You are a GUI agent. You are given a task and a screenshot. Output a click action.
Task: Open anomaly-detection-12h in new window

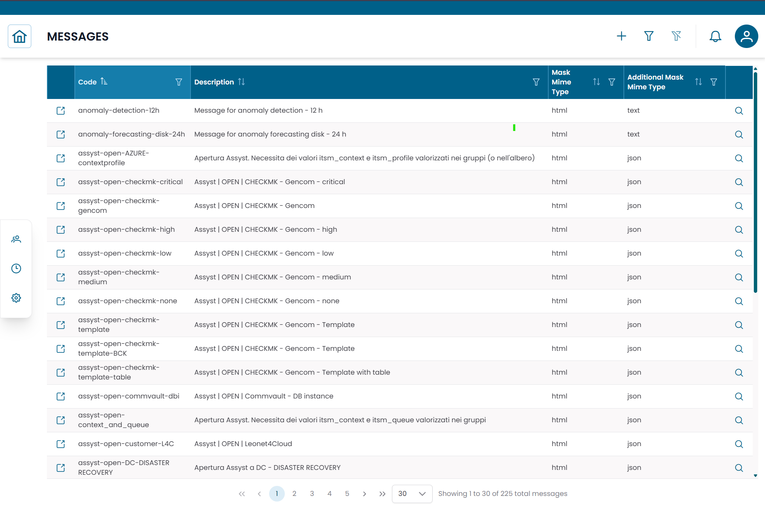[61, 111]
